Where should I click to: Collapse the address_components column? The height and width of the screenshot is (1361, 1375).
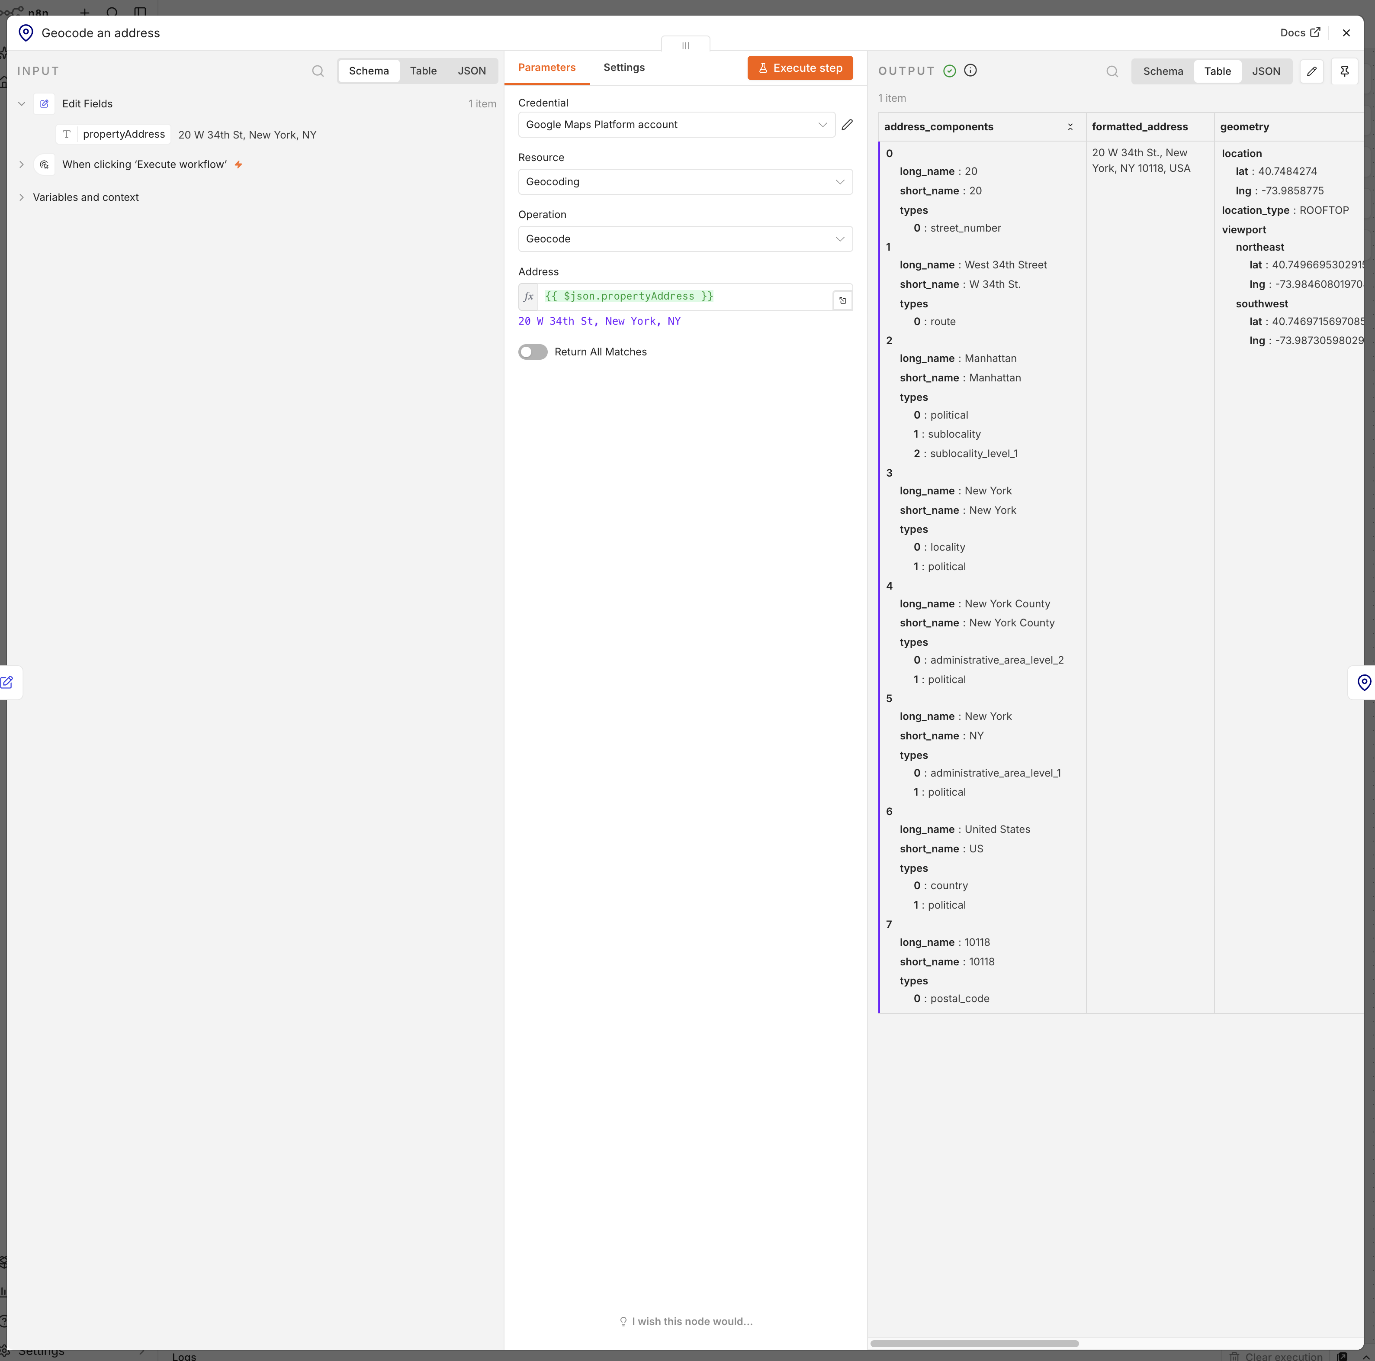[x=1070, y=127]
